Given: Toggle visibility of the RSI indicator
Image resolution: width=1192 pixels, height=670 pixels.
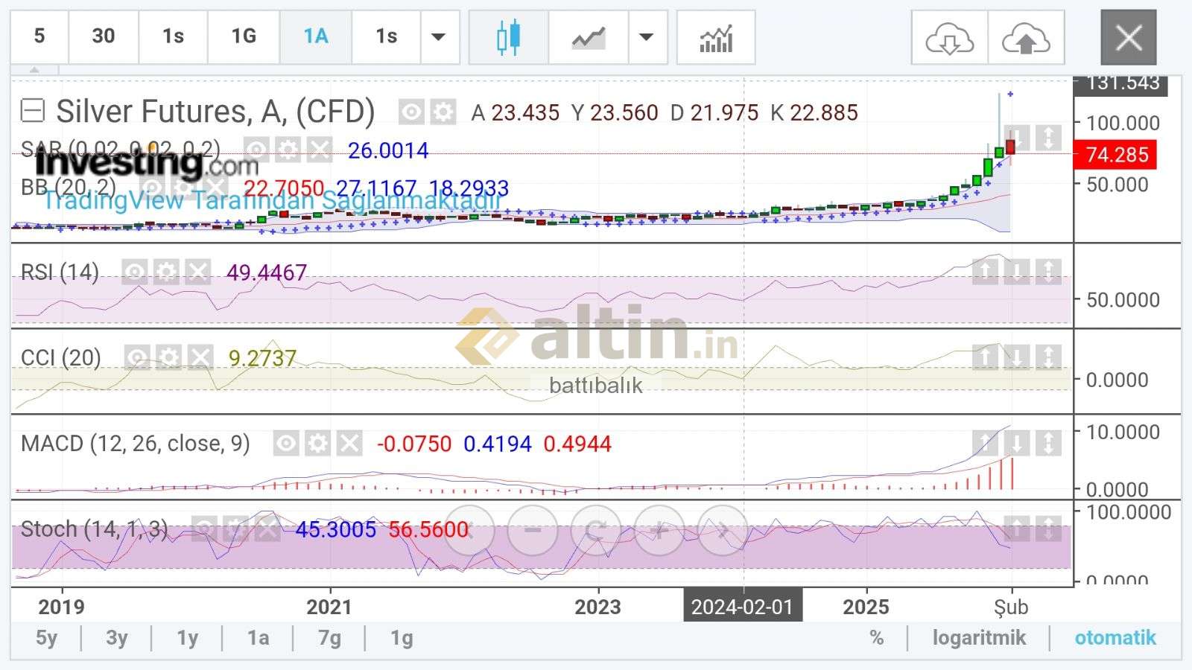Looking at the screenshot, I should click(135, 272).
